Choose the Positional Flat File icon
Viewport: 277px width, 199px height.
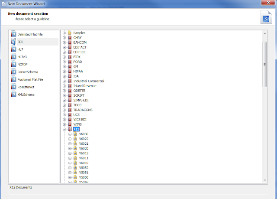click(x=13, y=79)
